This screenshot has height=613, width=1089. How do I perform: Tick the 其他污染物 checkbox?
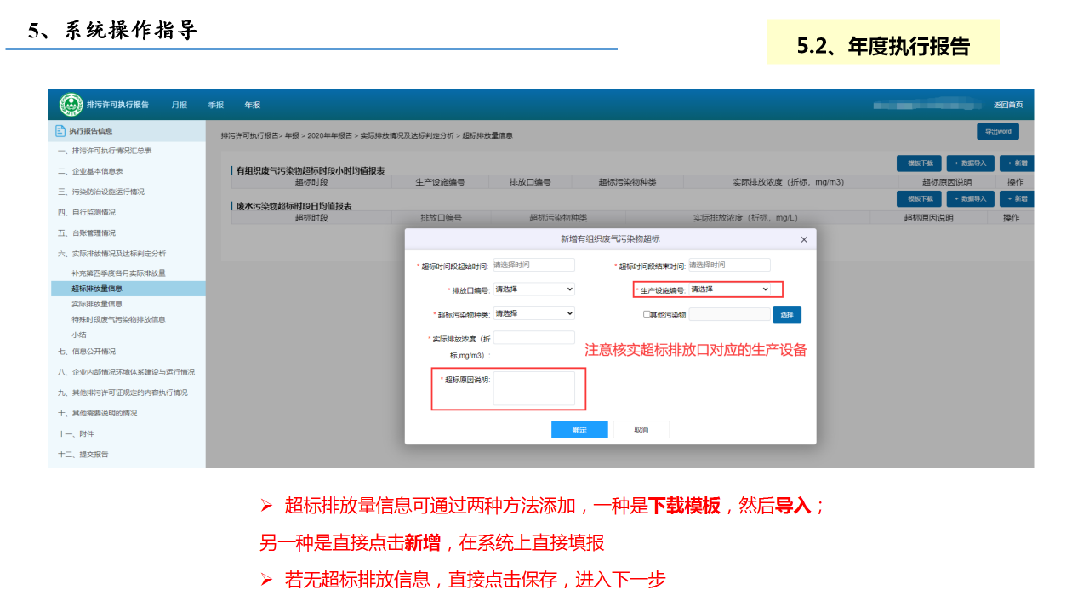tap(647, 314)
